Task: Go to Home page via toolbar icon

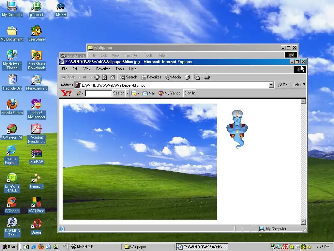Action: pyautogui.click(x=113, y=77)
